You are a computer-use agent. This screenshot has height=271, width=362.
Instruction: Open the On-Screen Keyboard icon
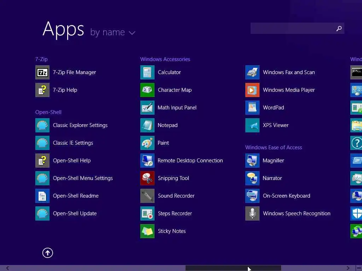tap(252, 196)
